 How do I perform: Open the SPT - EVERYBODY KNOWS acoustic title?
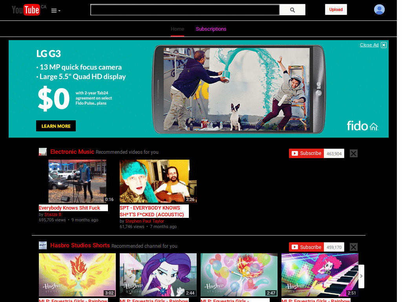pyautogui.click(x=152, y=211)
